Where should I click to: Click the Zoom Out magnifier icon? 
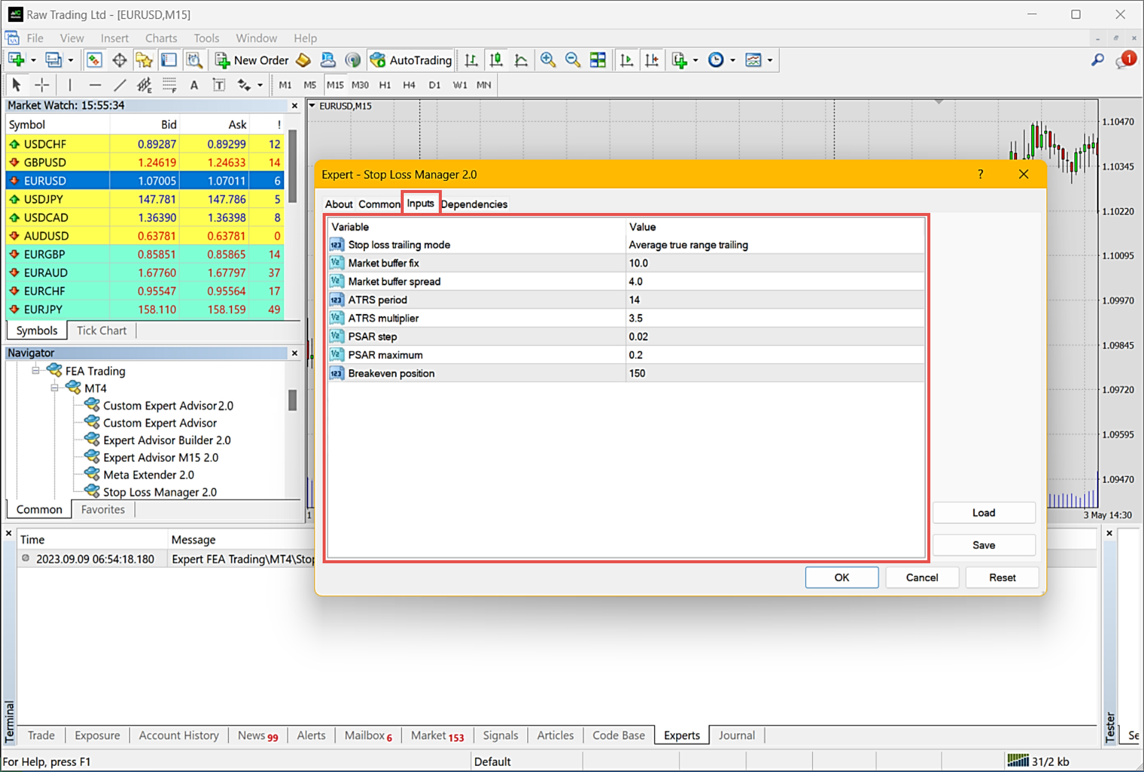pos(573,60)
